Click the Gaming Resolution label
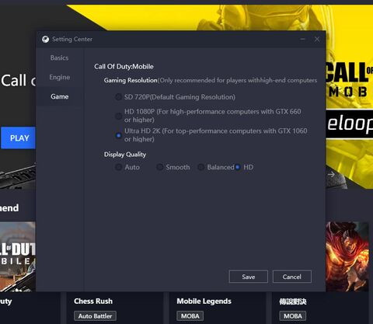Viewport: 373px width, 324px height. pyautogui.click(x=131, y=80)
